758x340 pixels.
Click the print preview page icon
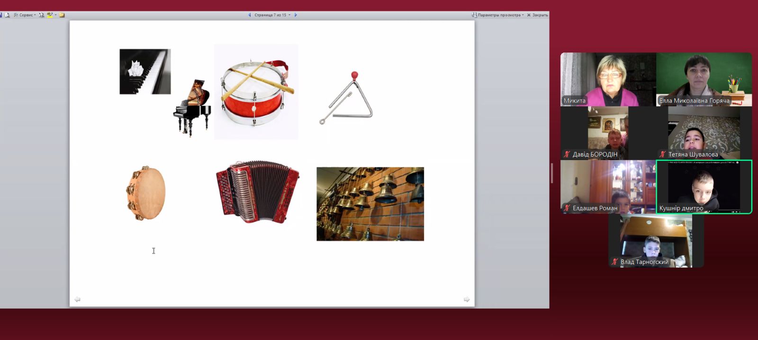pos(7,15)
